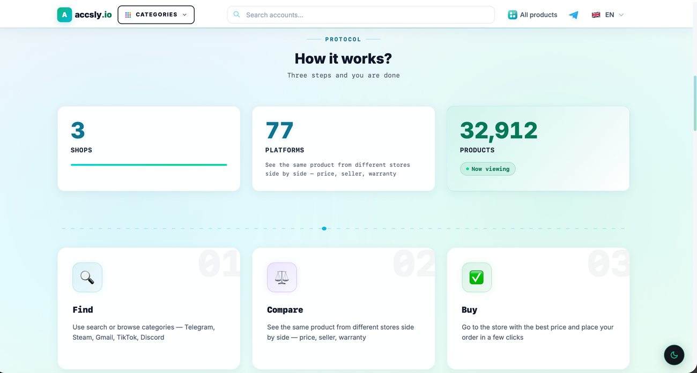Toggle dark mode with the moon button
This screenshot has width=697, height=373.
[674, 355]
